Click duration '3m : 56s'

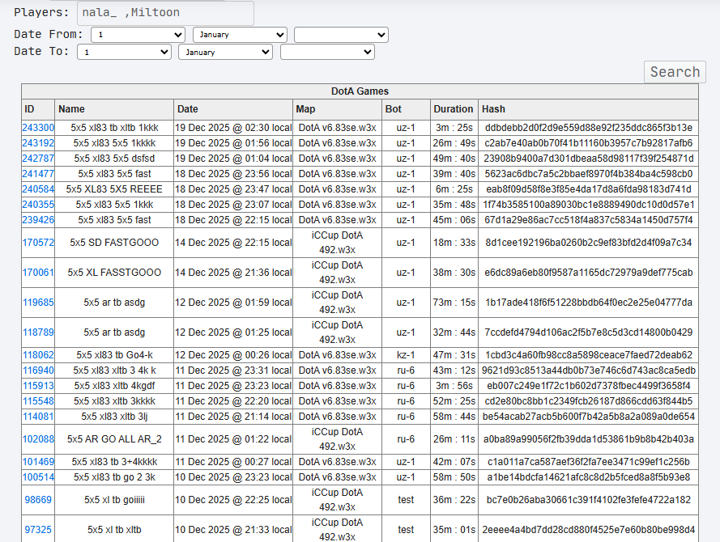pos(454,386)
